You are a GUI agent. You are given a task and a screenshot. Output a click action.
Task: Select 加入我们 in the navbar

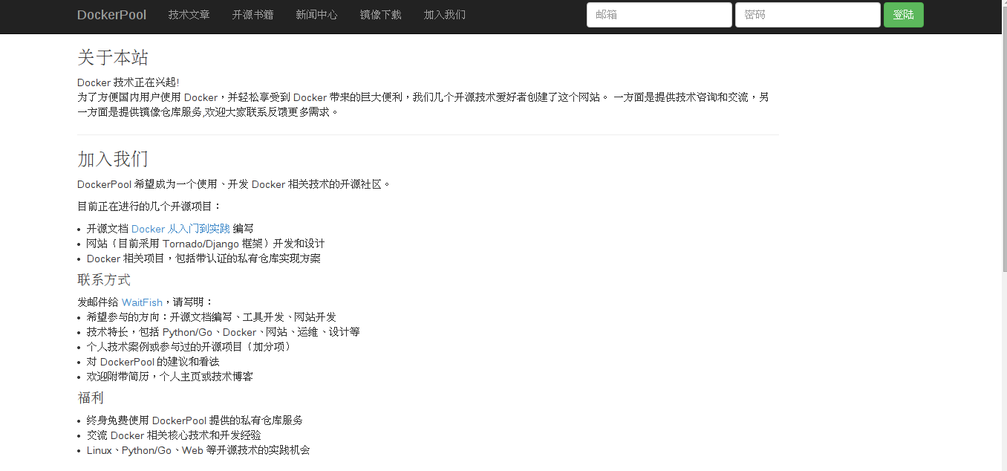[444, 15]
